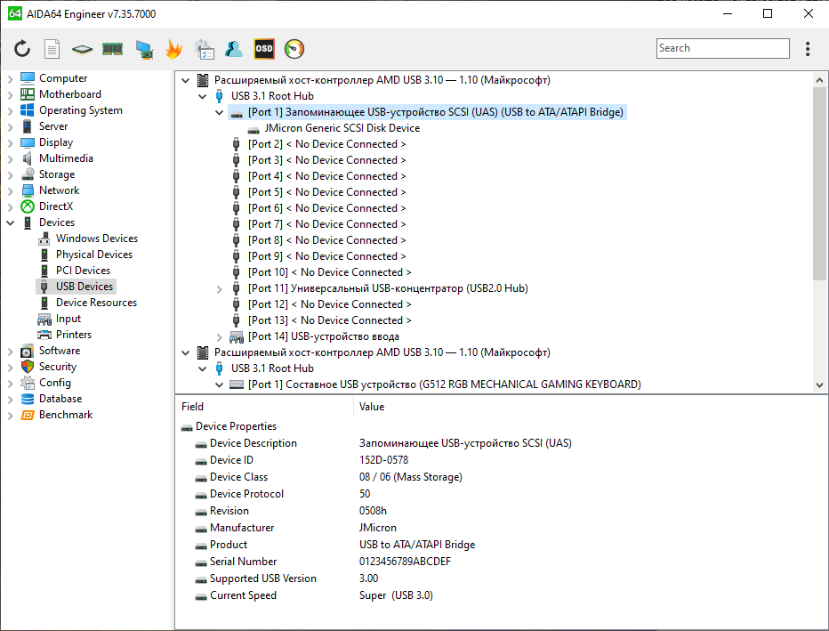829x631 pixels.
Task: Open the Printers page
Action: click(74, 335)
